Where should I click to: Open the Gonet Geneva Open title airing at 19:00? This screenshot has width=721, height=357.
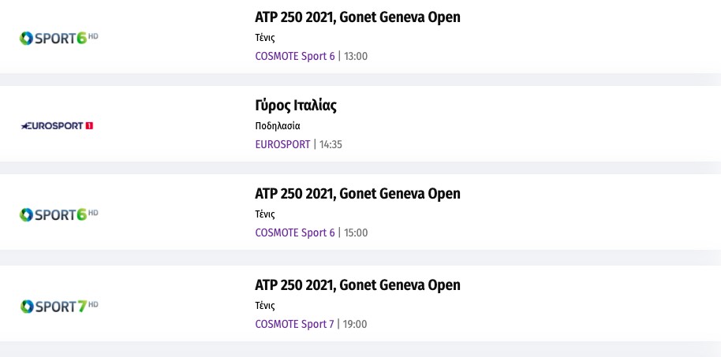tap(357, 284)
